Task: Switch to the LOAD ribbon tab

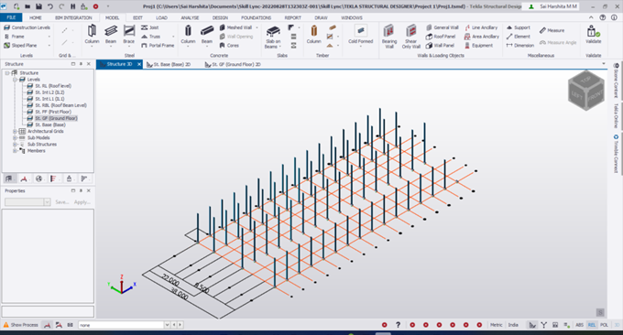Action: click(x=161, y=17)
